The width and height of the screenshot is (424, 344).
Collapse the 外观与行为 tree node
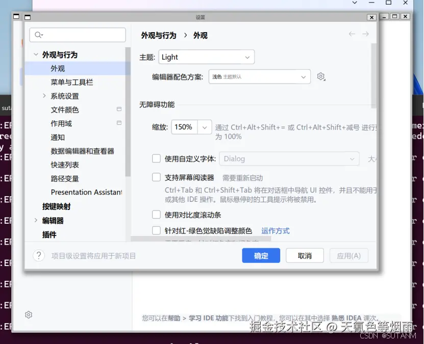[36, 55]
